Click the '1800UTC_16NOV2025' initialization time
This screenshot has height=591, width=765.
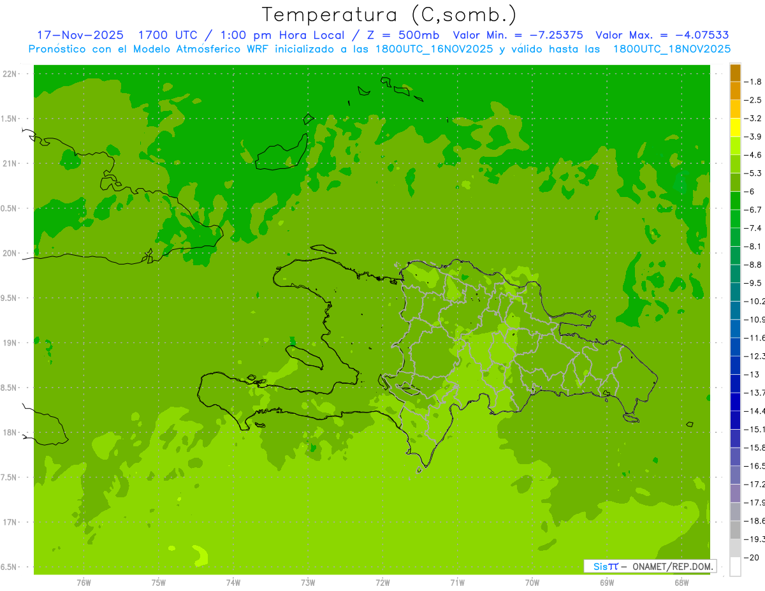tap(431, 49)
